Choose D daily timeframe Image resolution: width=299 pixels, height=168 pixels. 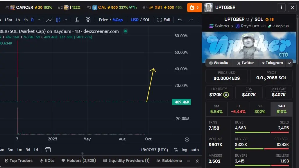33,20
